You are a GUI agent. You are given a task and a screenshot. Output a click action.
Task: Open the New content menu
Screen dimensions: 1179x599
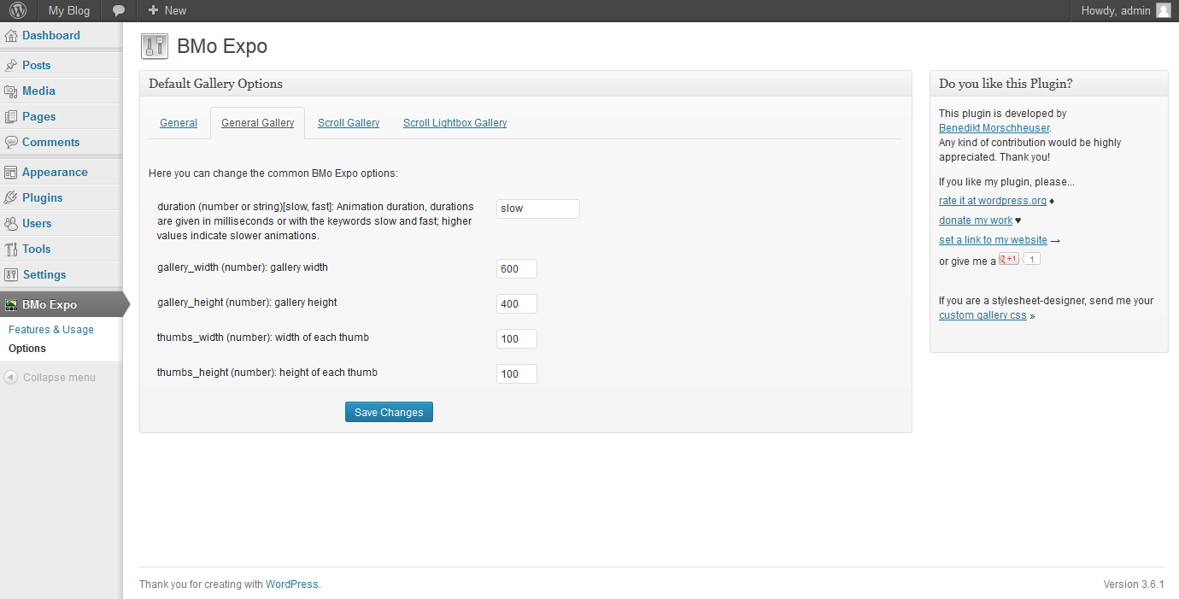[167, 10]
